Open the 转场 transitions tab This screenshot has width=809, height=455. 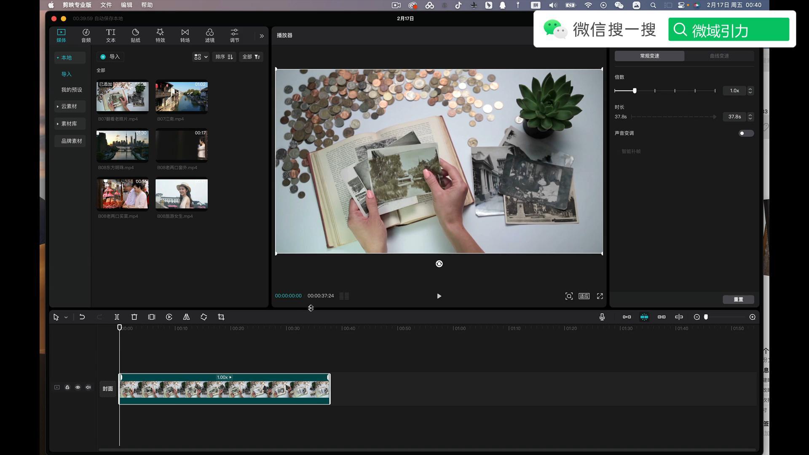pos(185,35)
